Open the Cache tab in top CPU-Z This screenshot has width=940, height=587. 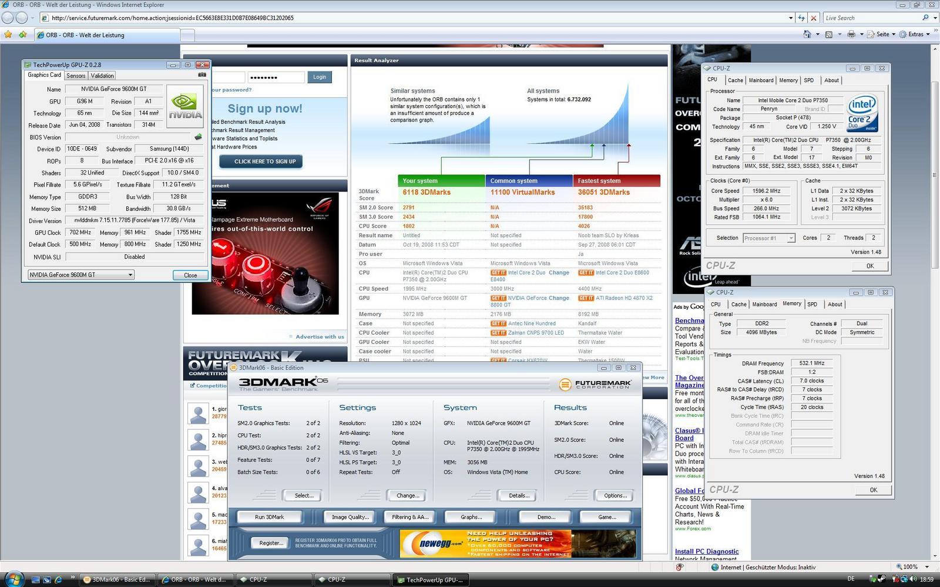click(x=736, y=80)
